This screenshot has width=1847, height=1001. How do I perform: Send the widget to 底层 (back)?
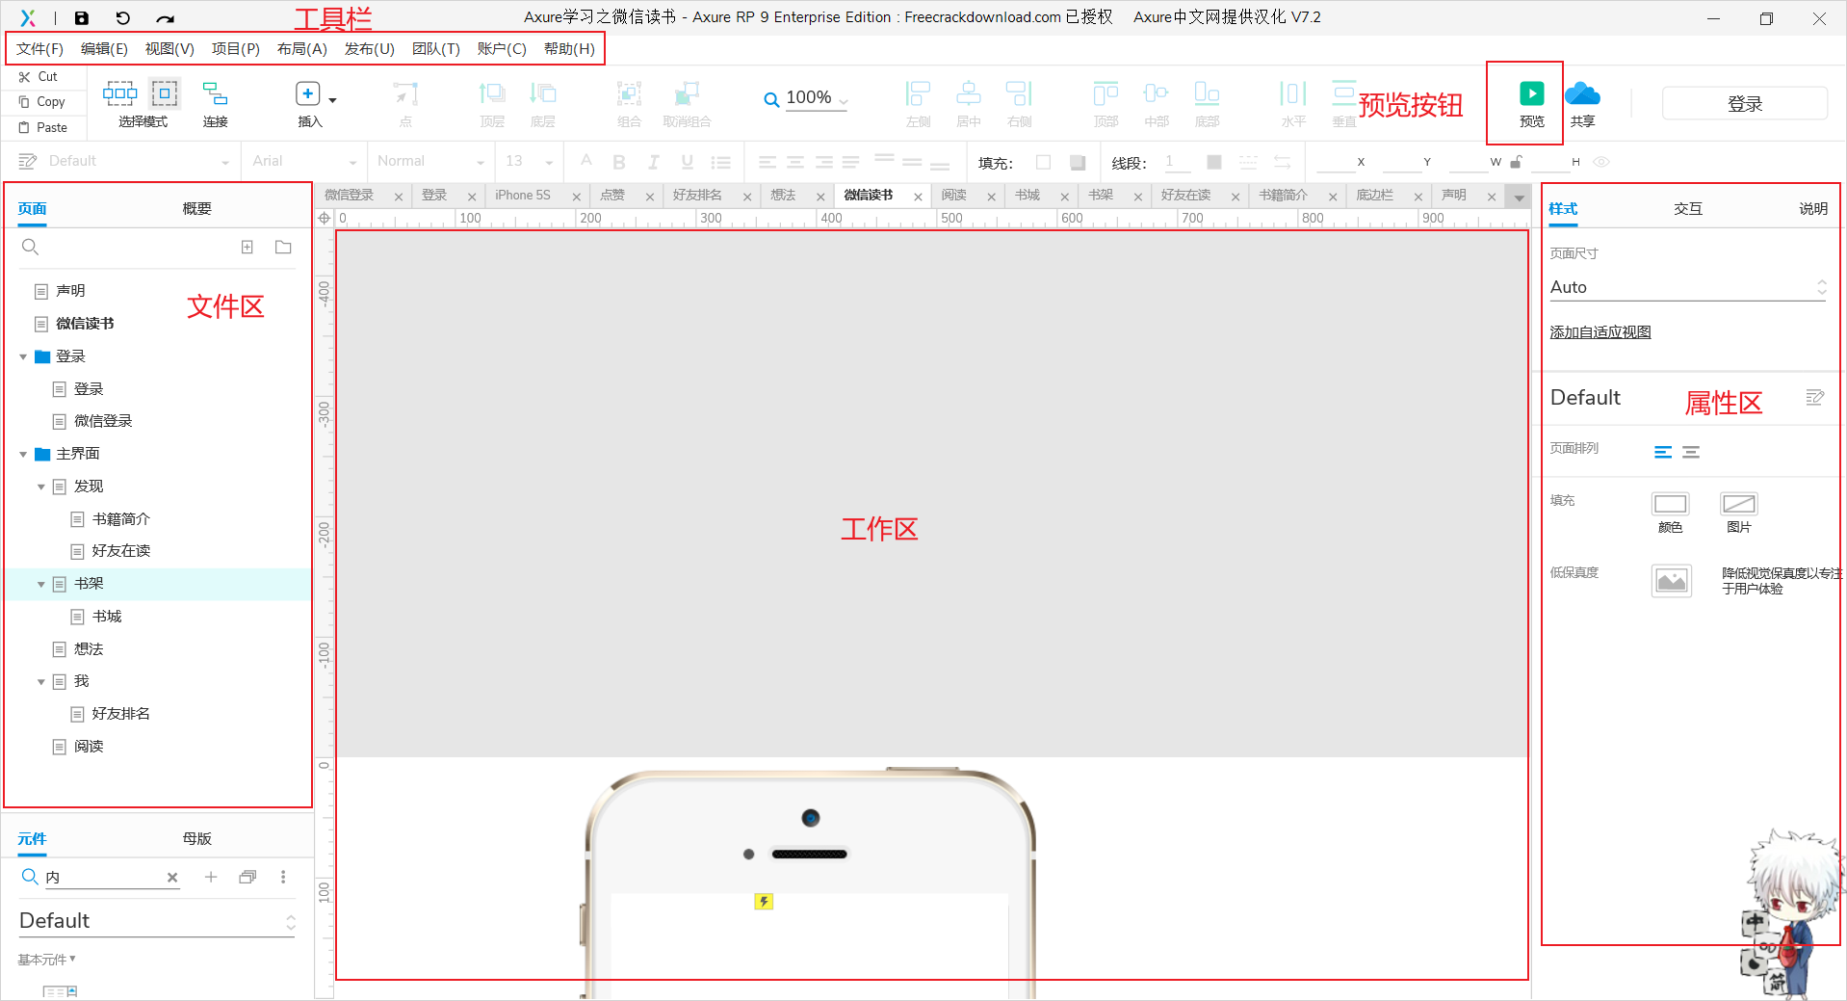click(543, 104)
